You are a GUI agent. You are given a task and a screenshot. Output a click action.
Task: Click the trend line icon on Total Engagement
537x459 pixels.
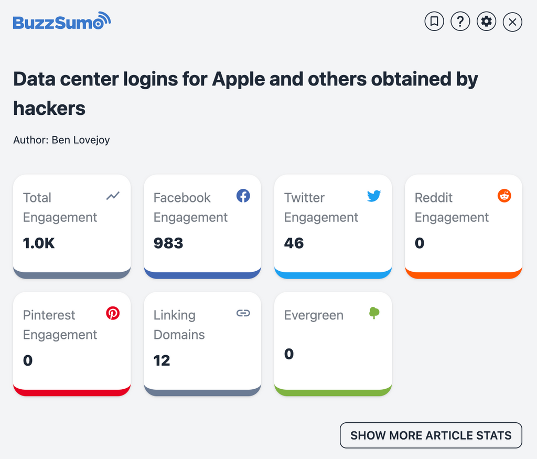(113, 196)
